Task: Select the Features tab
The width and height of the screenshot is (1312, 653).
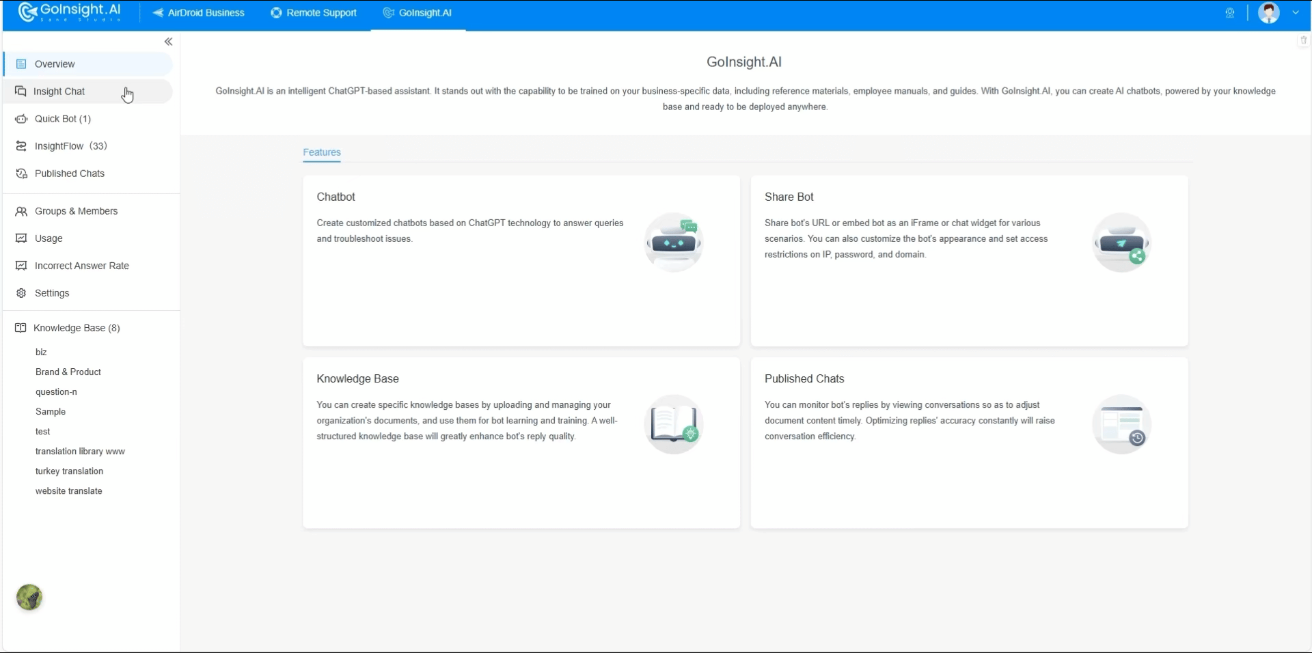Action: 322,152
